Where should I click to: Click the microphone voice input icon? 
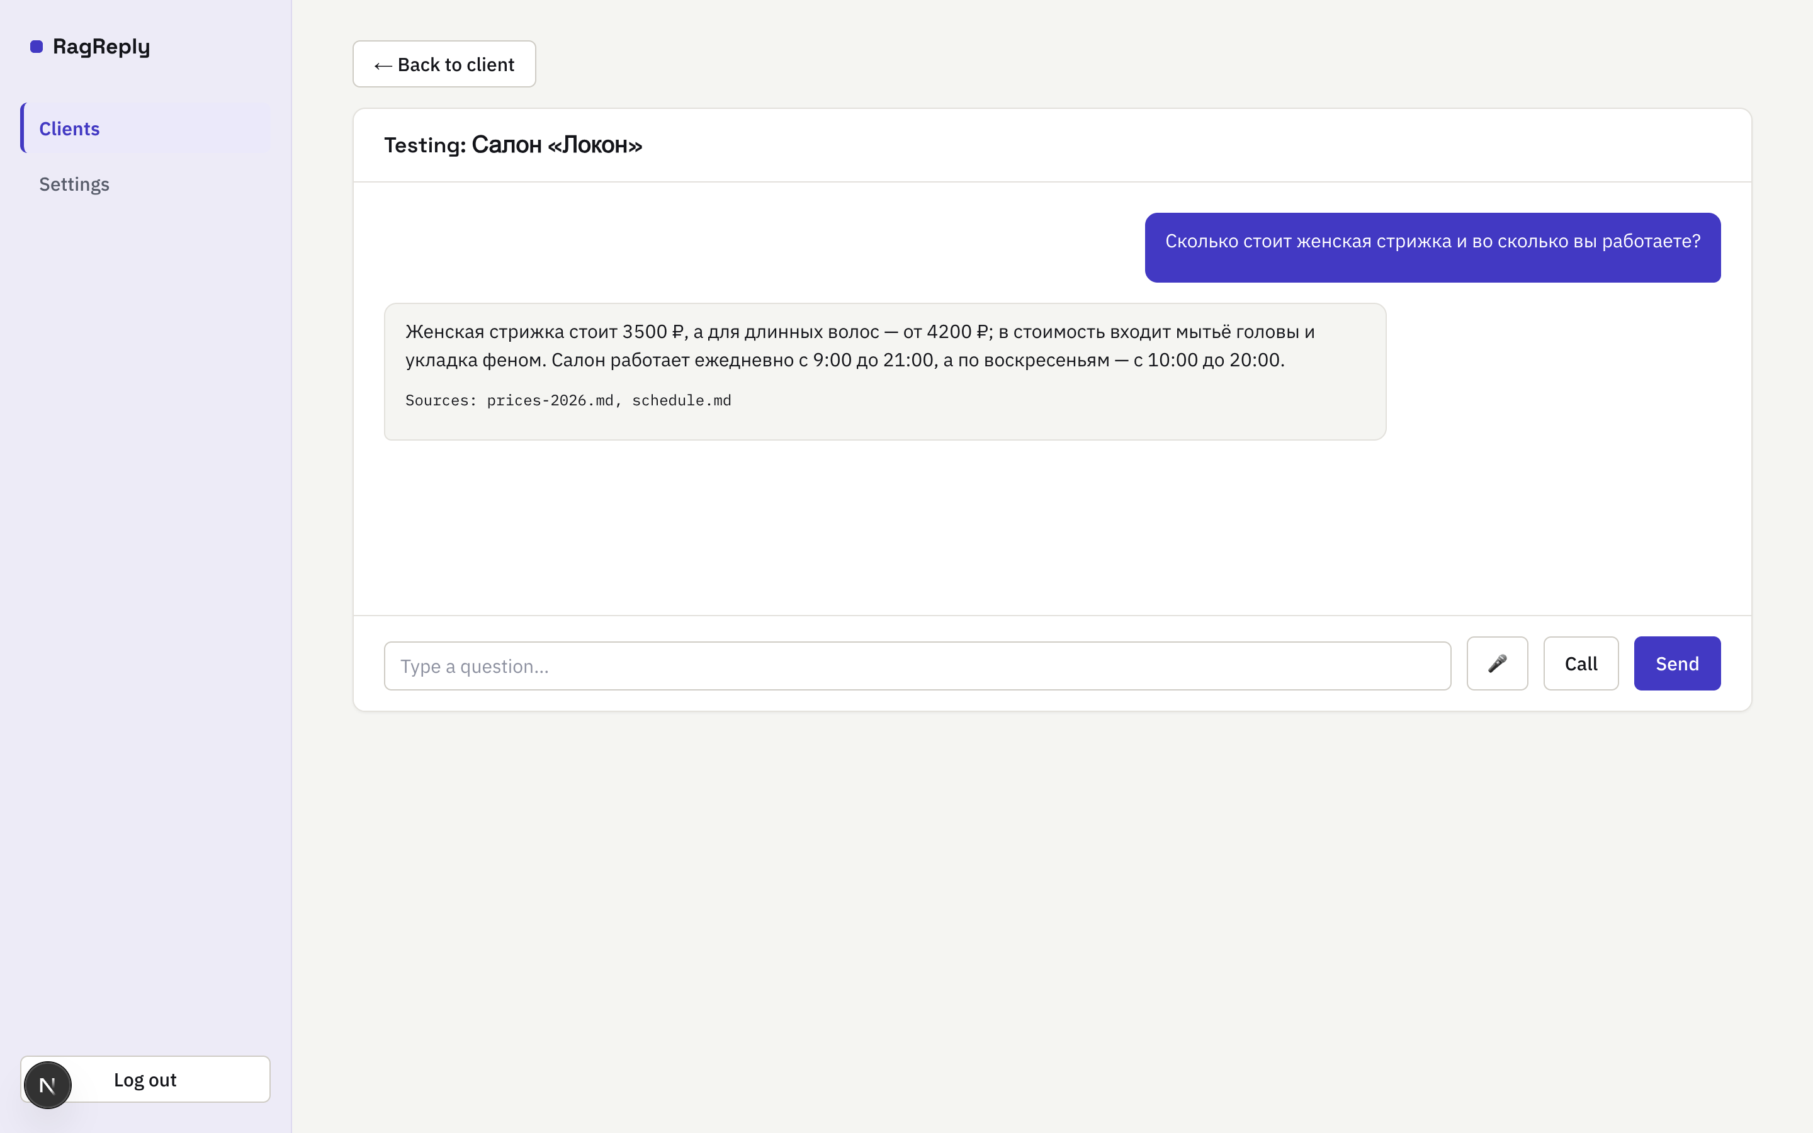pos(1497,663)
